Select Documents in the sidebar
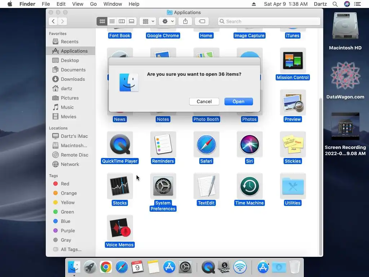Viewport: 369px width, 277px height. point(70,70)
